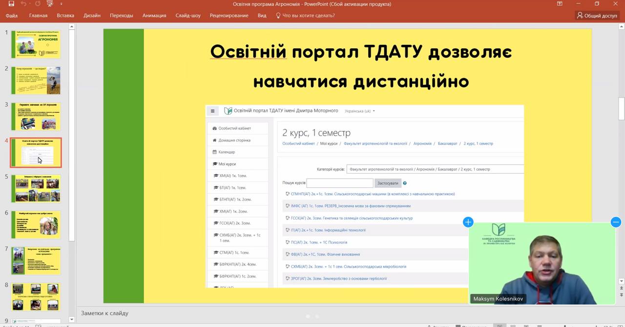
Task: Select slide 3 thumbnail
Action: [x=36, y=116]
